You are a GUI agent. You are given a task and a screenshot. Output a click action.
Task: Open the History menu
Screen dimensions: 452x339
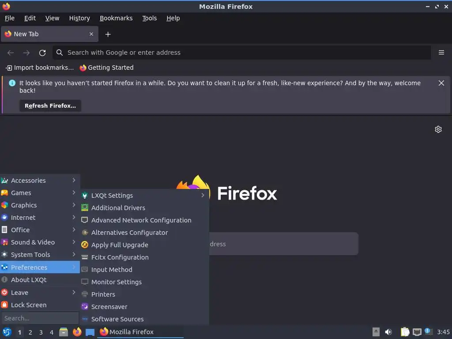point(79,18)
